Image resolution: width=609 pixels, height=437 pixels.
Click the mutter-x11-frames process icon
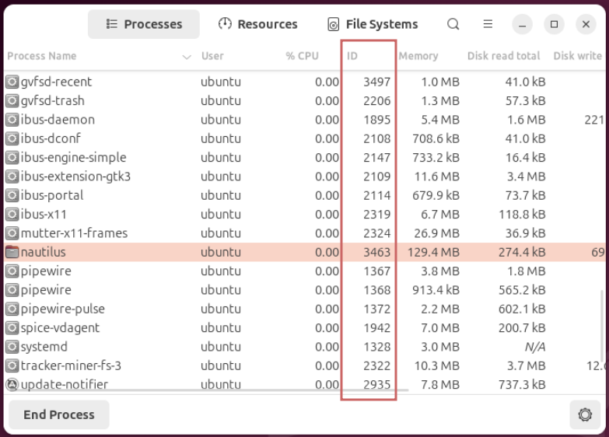[12, 232]
